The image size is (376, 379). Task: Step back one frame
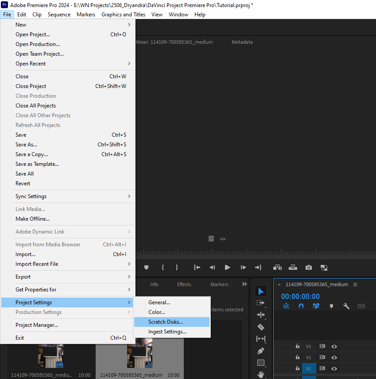click(212, 267)
